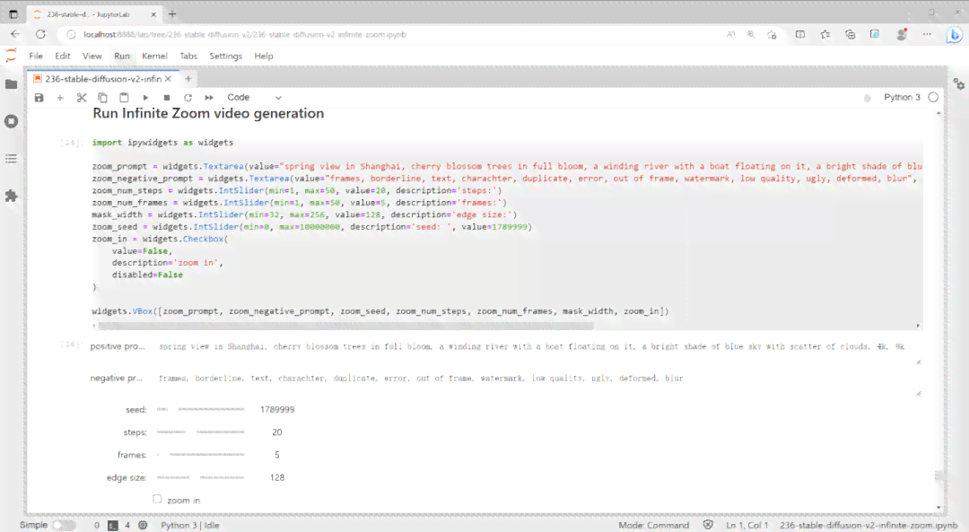Viewport: 969px width, 532px height.
Task: Close the 236-stable-diffusion-v2 notebook tab
Action: point(168,79)
